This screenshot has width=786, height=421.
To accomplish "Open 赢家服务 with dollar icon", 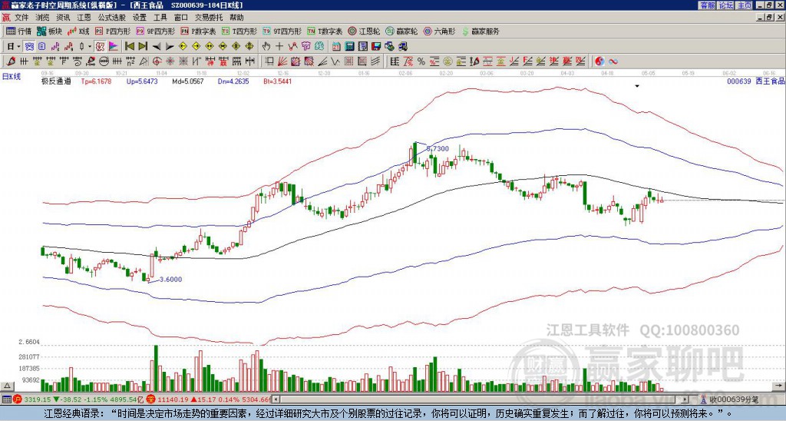I will coord(481,31).
